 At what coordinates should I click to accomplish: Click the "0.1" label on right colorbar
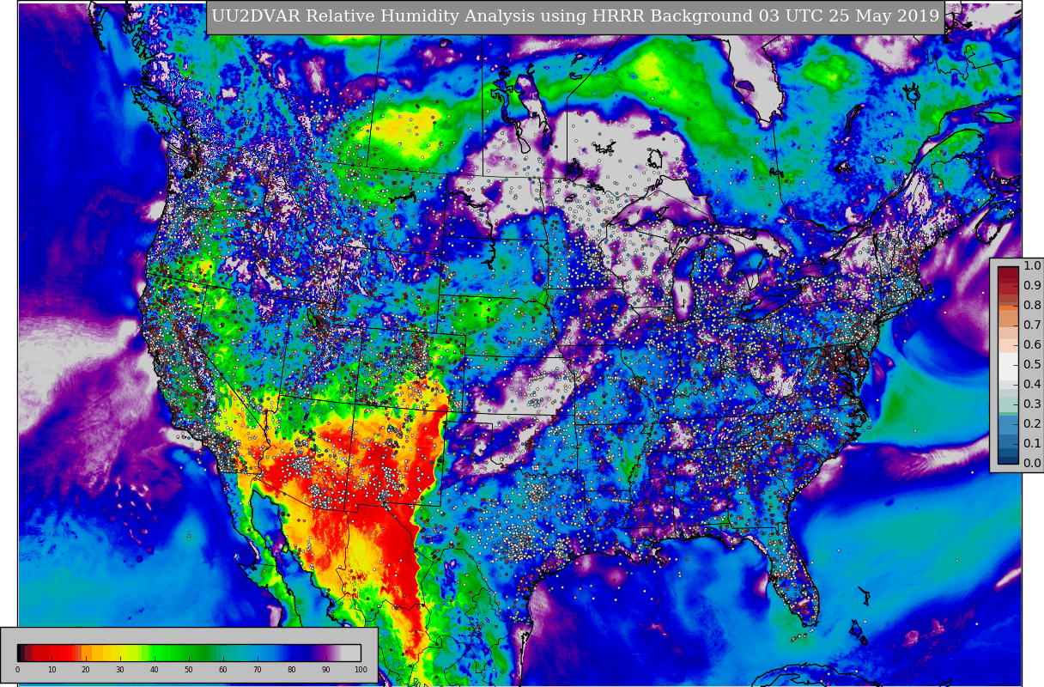1032,443
